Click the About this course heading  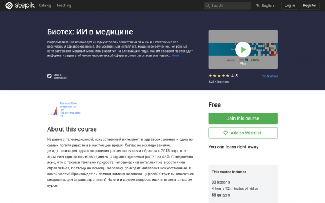[x=71, y=129]
